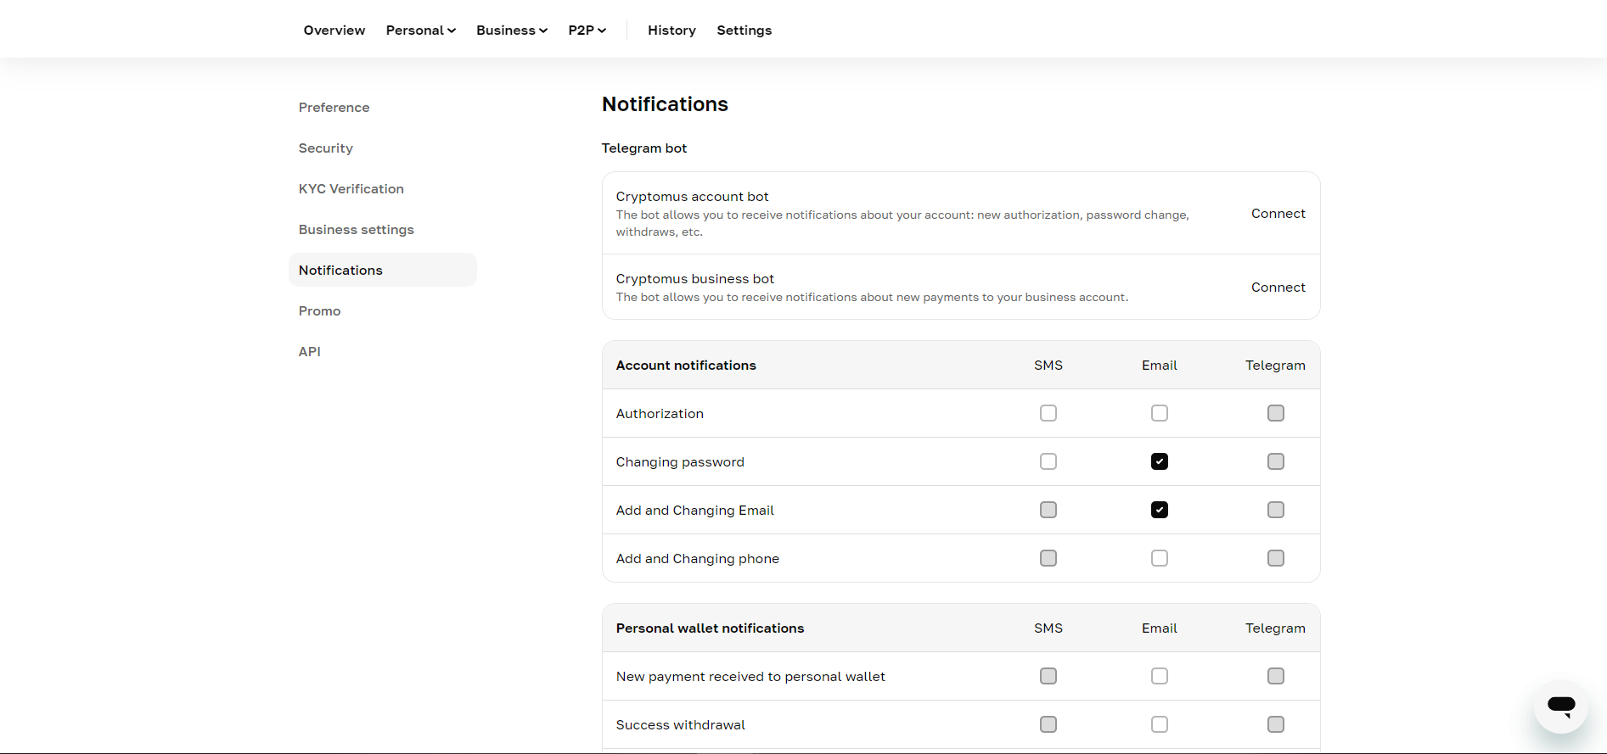Toggle Telegram checkbox for Authorization
The width and height of the screenshot is (1607, 754).
[1276, 413]
